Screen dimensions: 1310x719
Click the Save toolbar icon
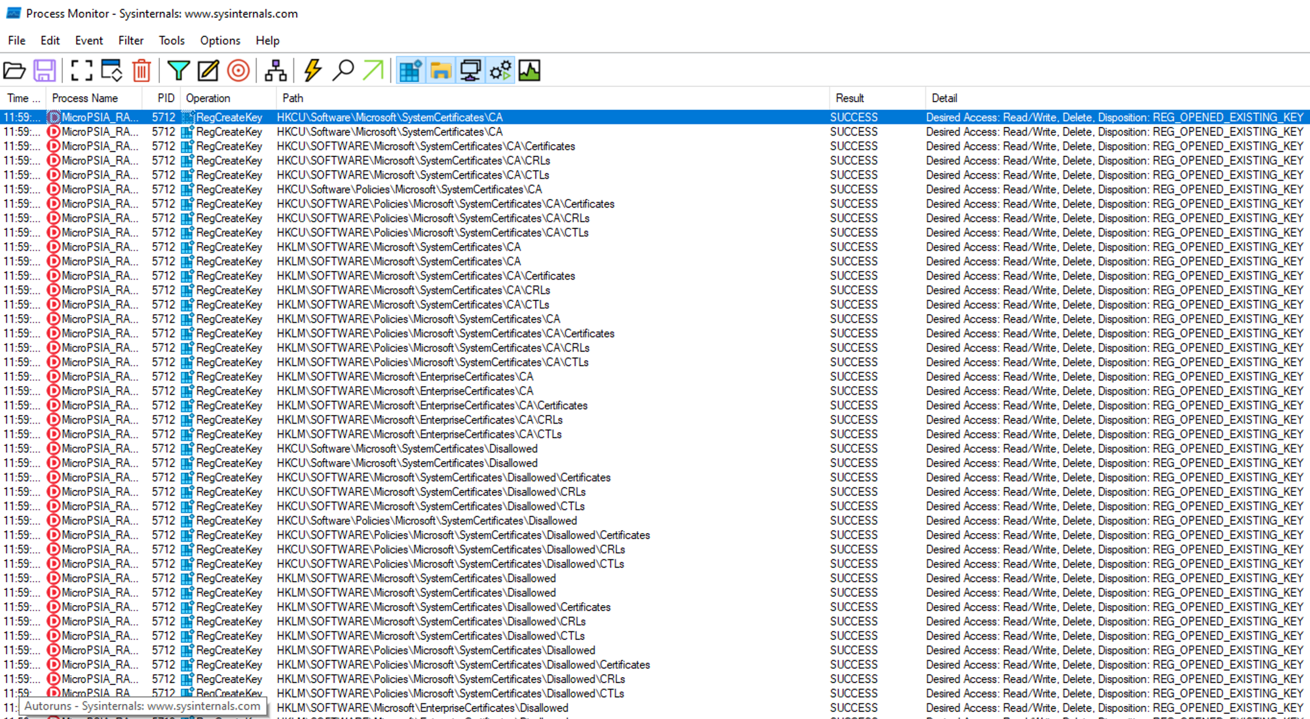coord(45,71)
